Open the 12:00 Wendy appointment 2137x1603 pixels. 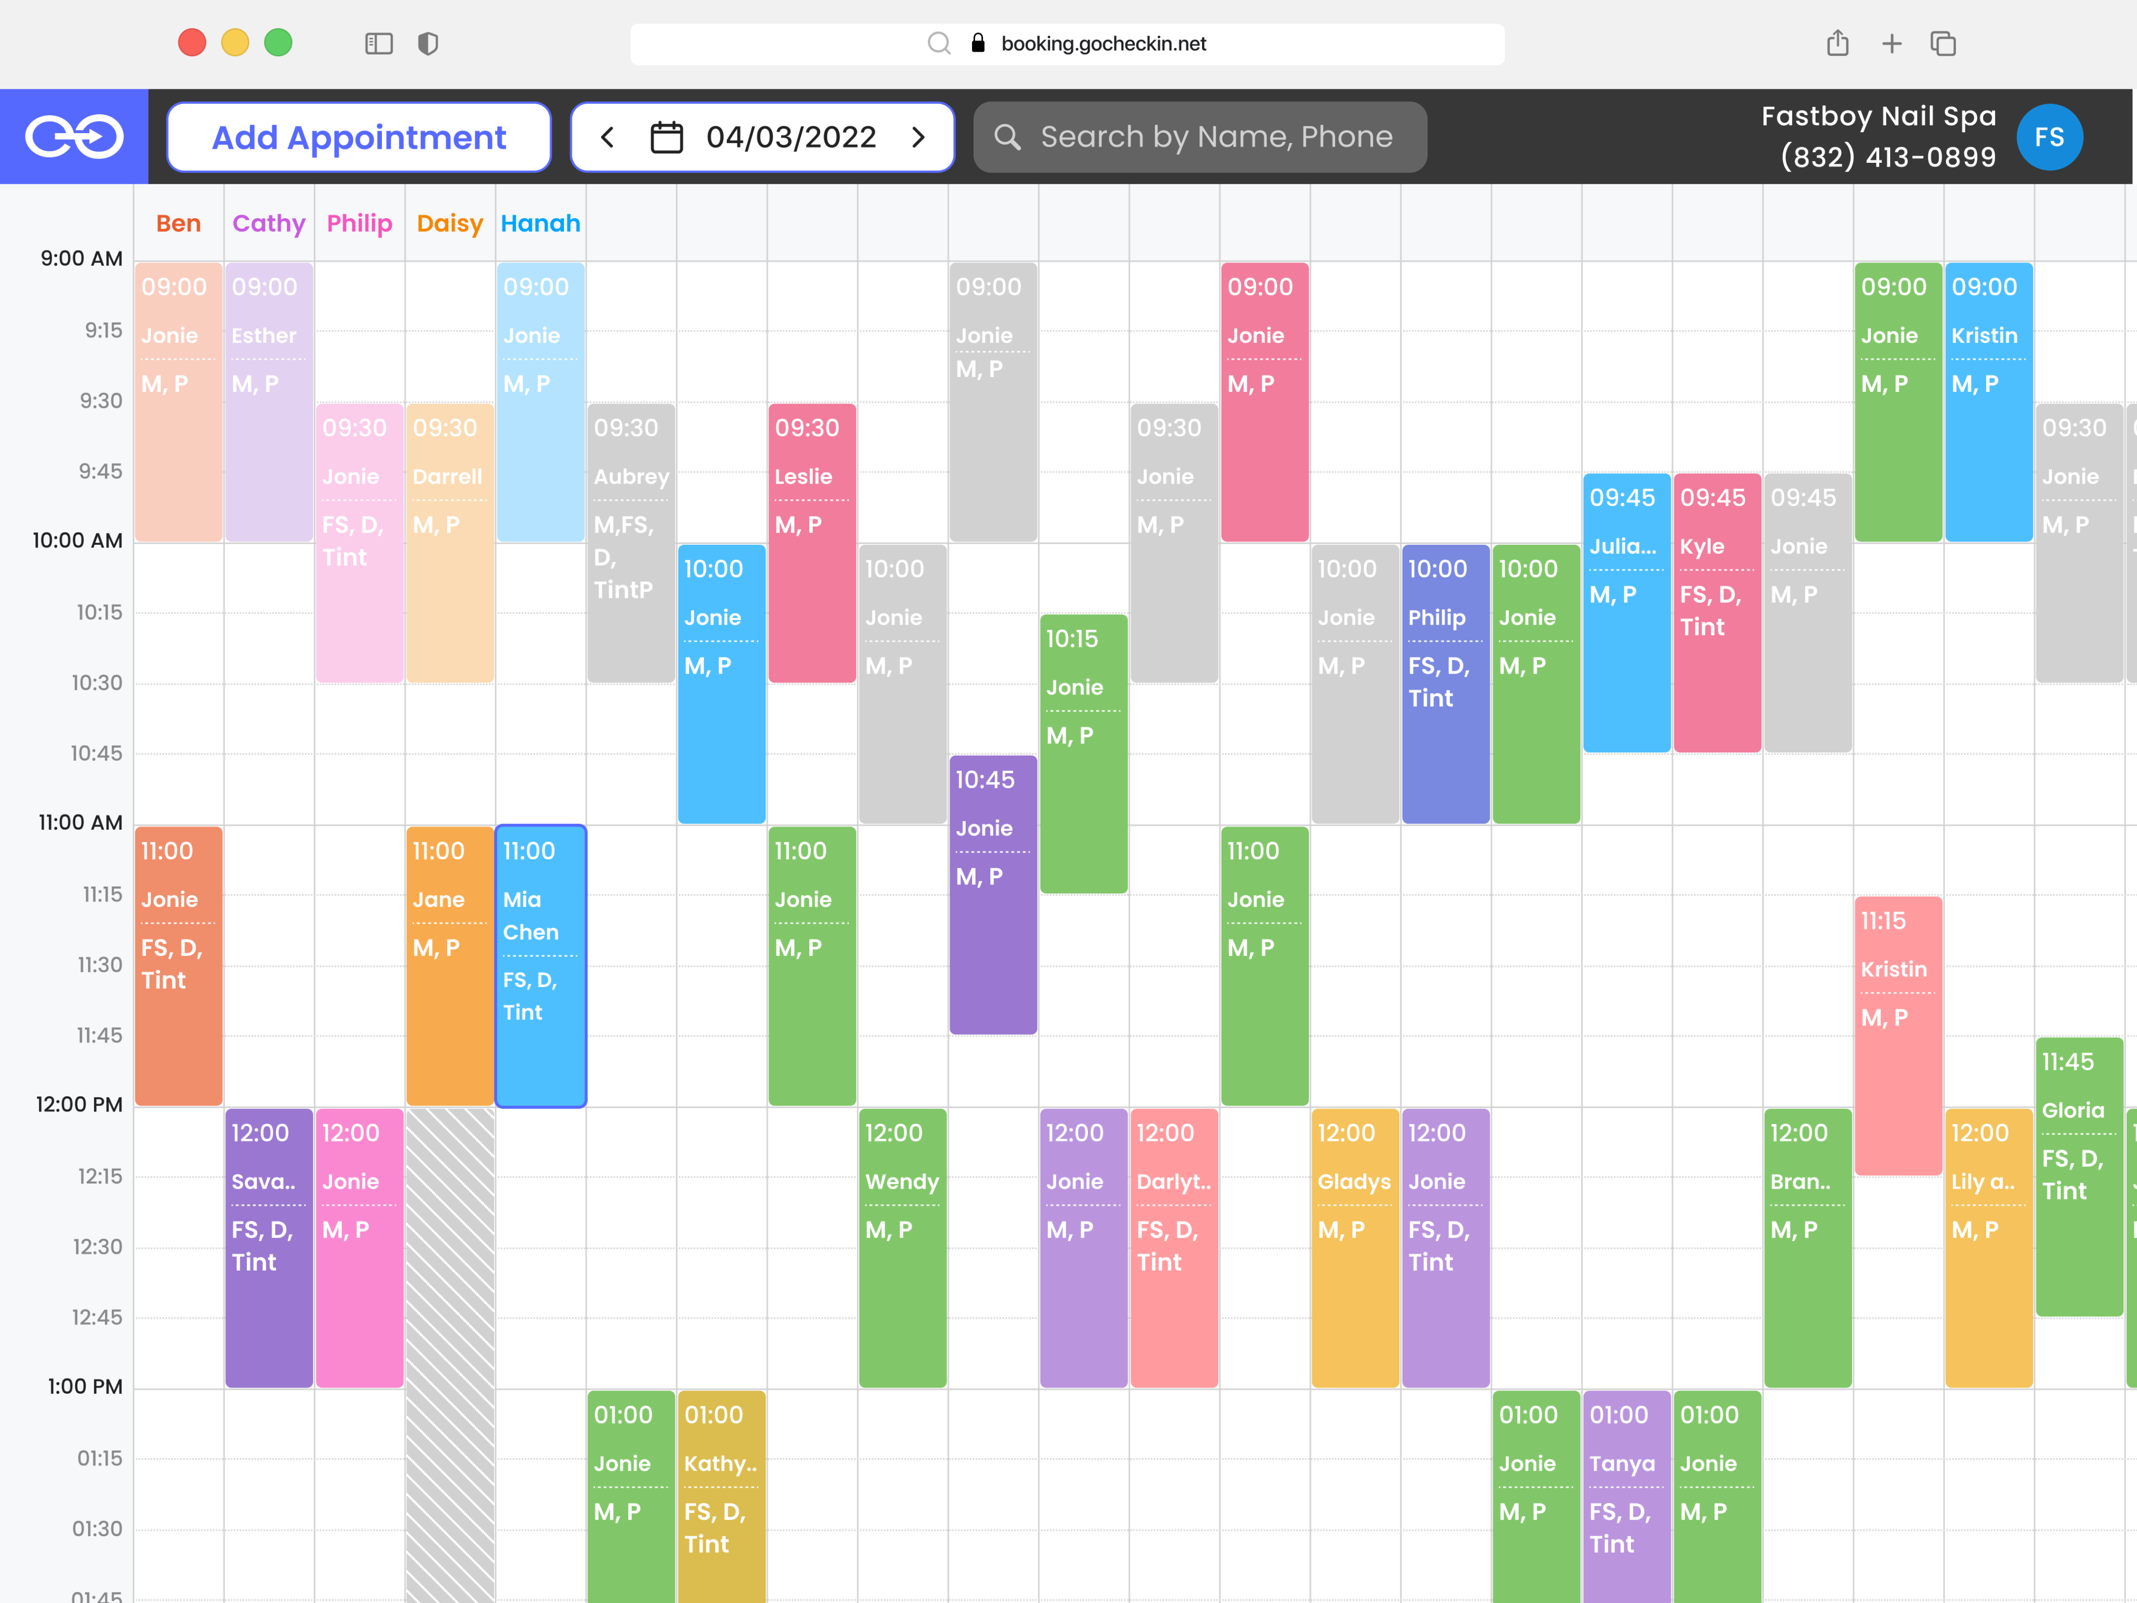(903, 1248)
